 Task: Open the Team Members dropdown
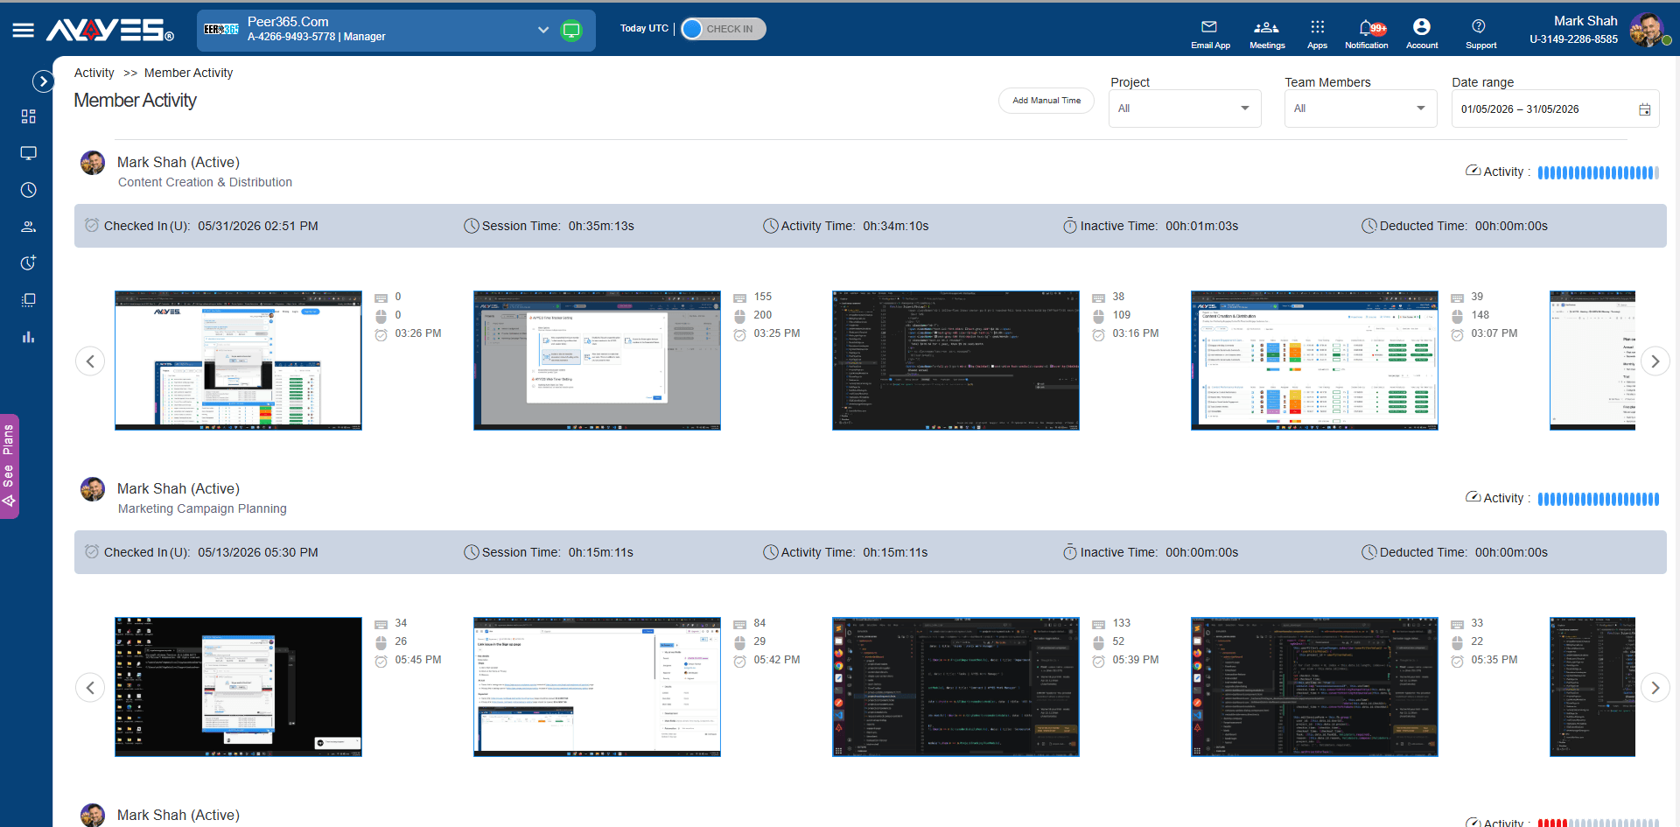(1361, 109)
